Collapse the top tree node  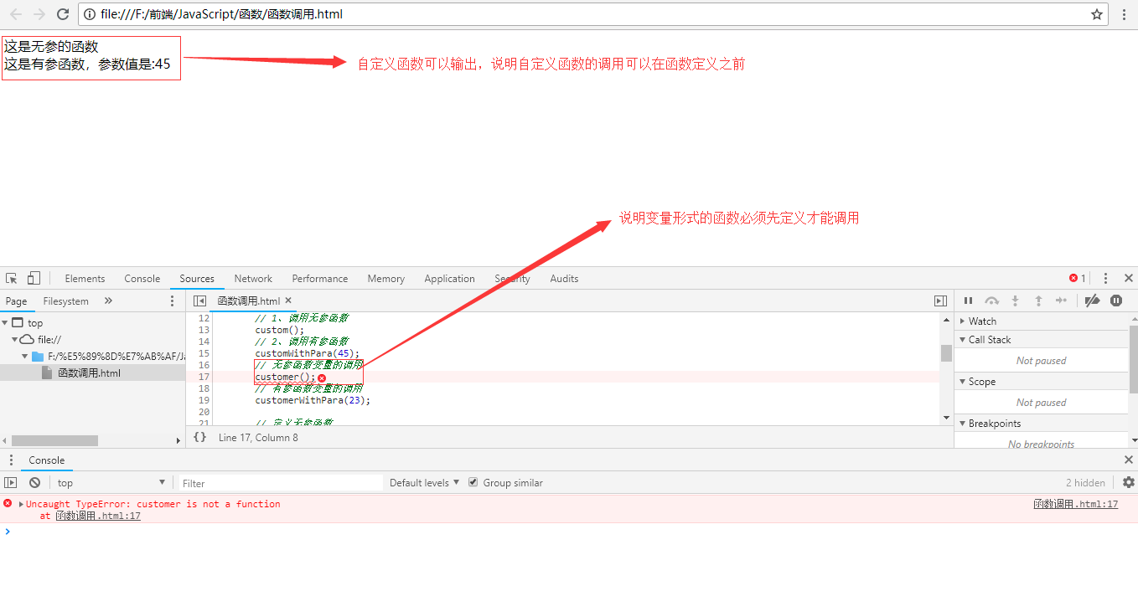coord(5,322)
